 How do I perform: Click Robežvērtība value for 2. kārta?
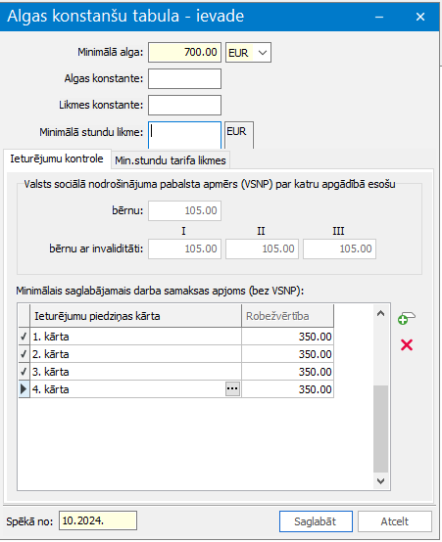[287, 354]
